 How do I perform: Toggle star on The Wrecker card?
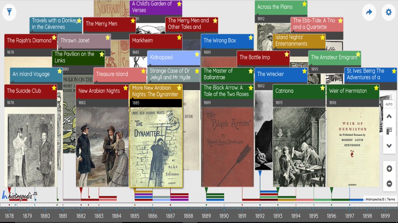pyautogui.click(x=304, y=71)
